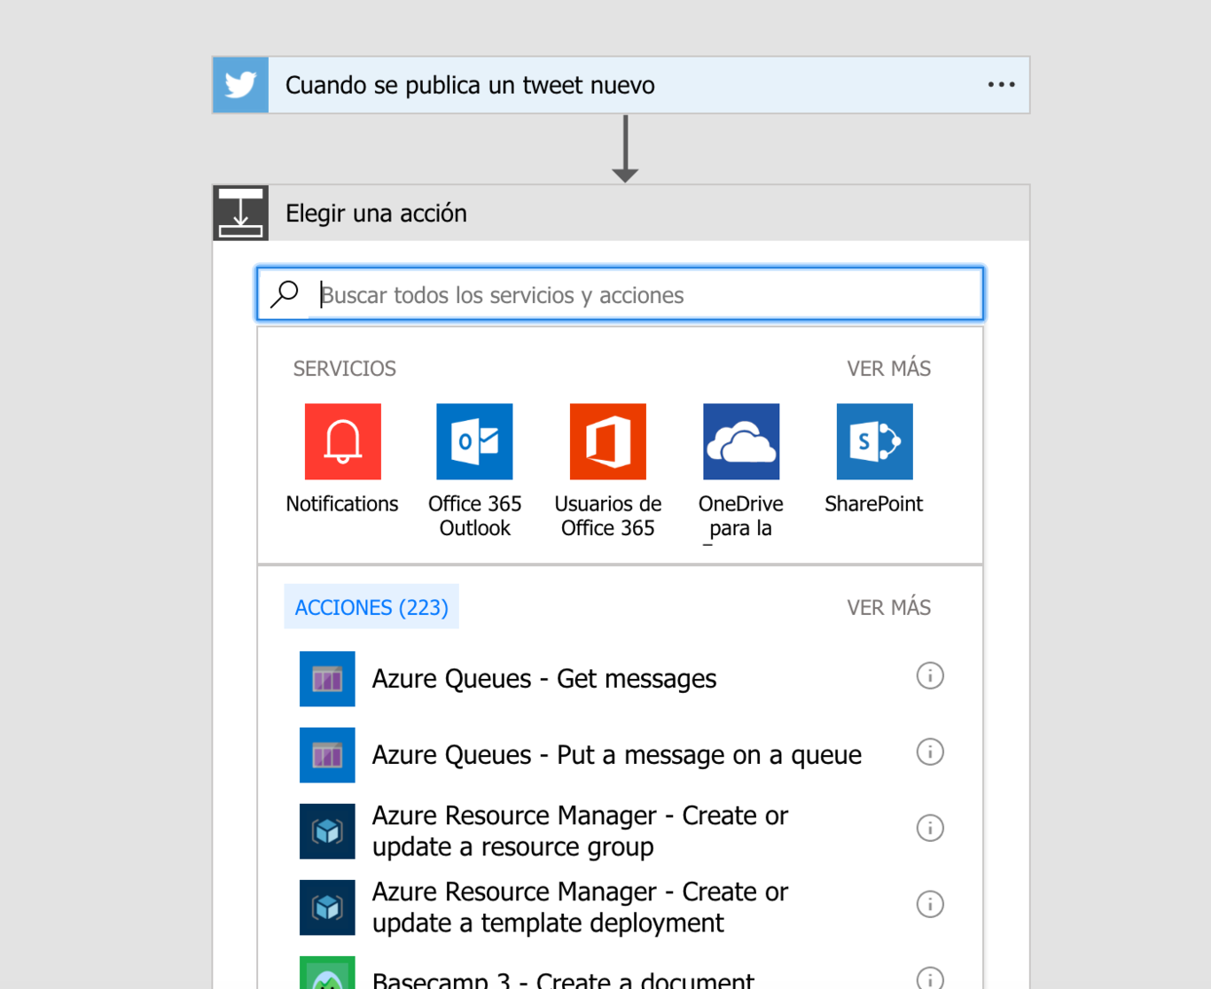The width and height of the screenshot is (1211, 989).
Task: Click the Twitter bird icon on trigger
Action: [240, 85]
